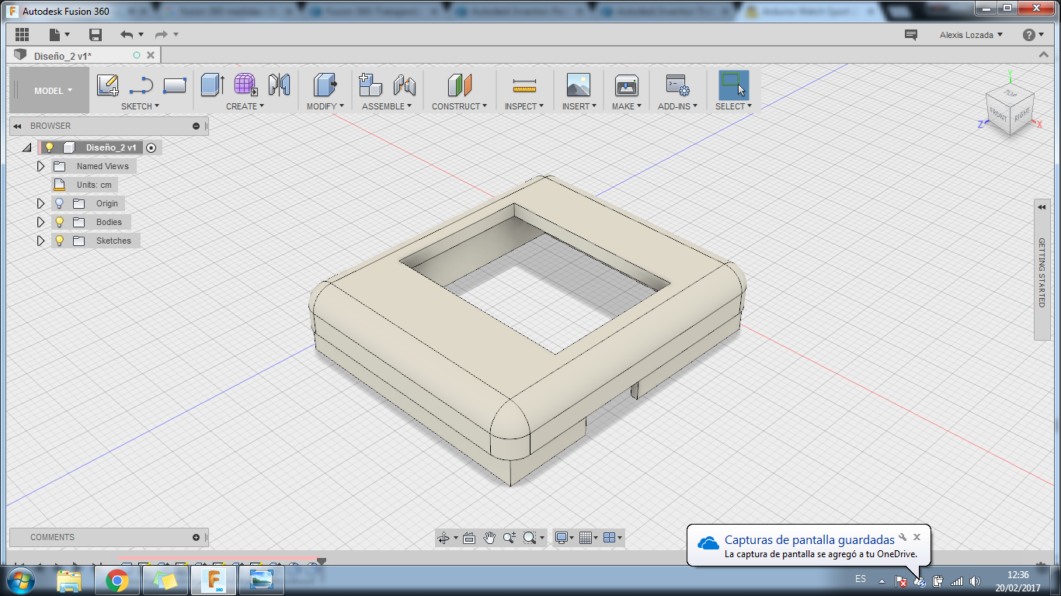
Task: Undo the last action
Action: coord(127,35)
